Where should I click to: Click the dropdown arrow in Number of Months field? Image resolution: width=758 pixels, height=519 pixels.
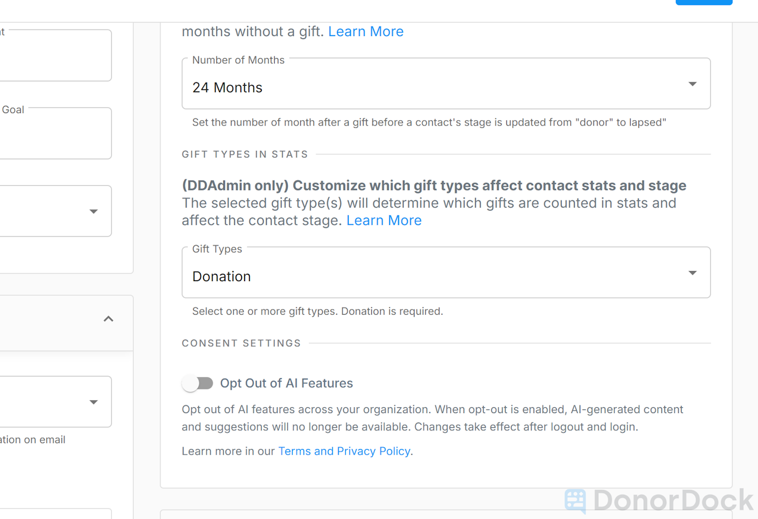[692, 84]
